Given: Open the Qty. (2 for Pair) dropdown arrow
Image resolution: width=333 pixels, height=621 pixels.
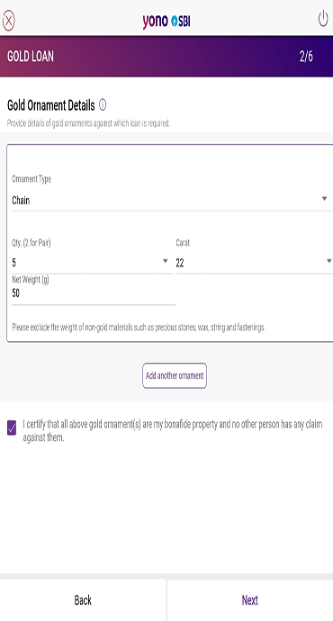Looking at the screenshot, I should [x=165, y=261].
